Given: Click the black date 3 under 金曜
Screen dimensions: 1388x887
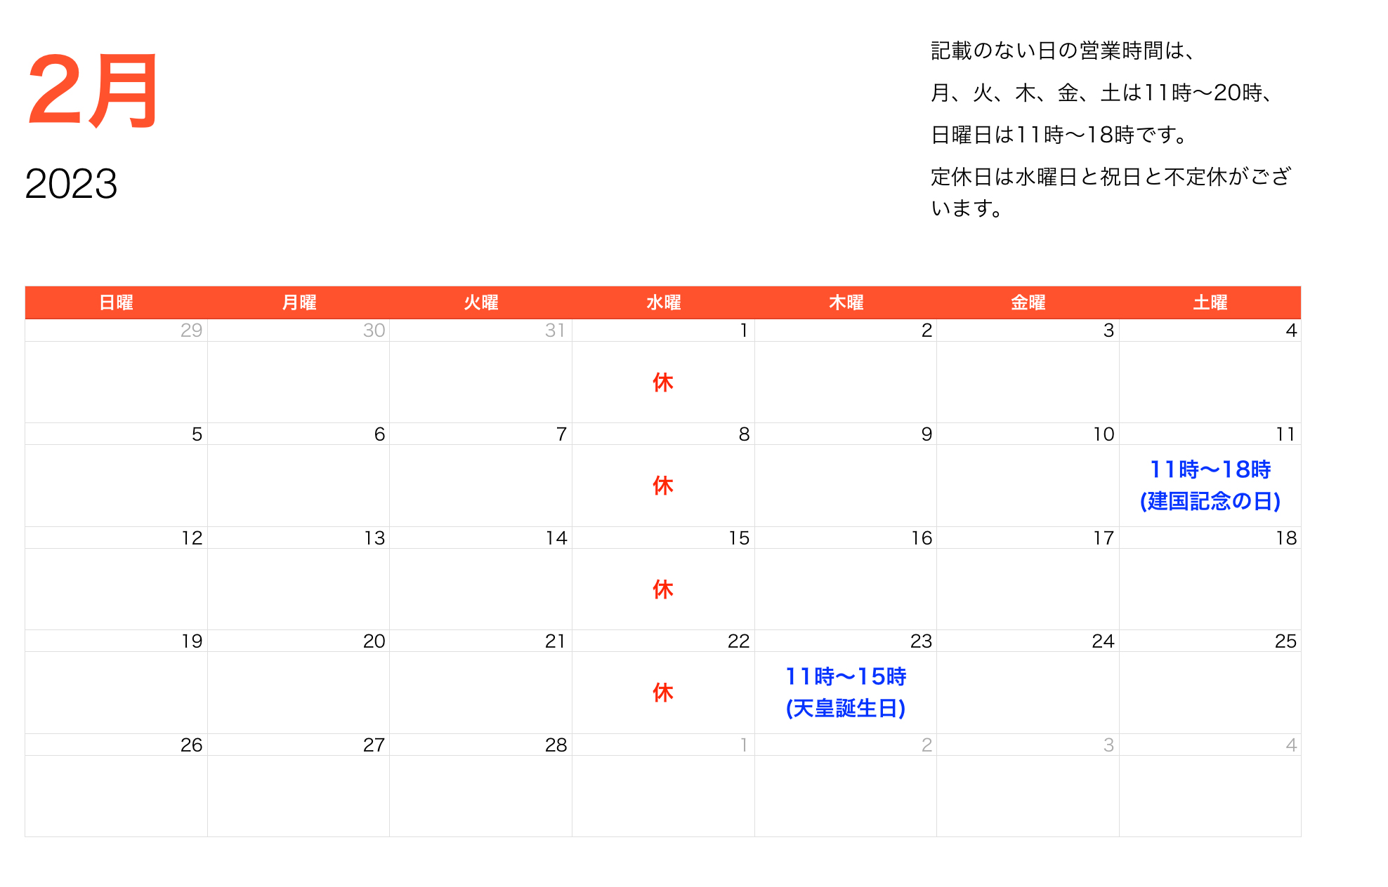Looking at the screenshot, I should pyautogui.click(x=1108, y=331).
